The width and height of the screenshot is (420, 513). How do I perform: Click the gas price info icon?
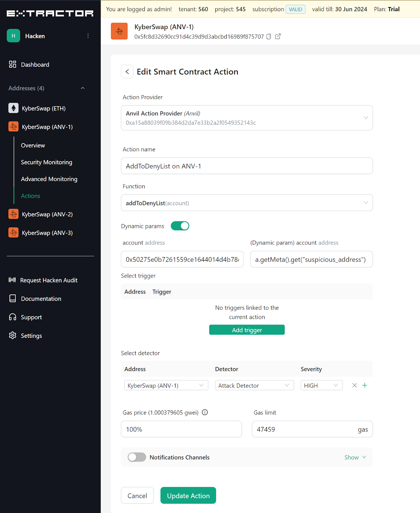(x=205, y=412)
